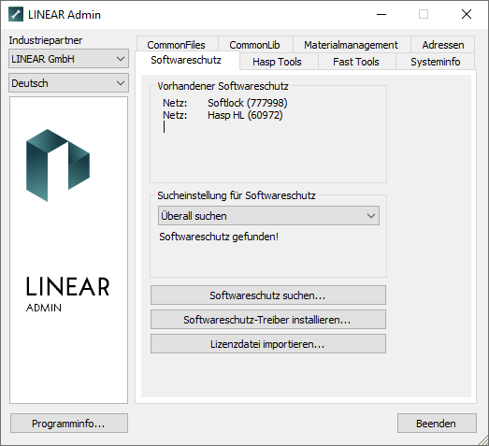Show the Systeminfo tab

(436, 62)
